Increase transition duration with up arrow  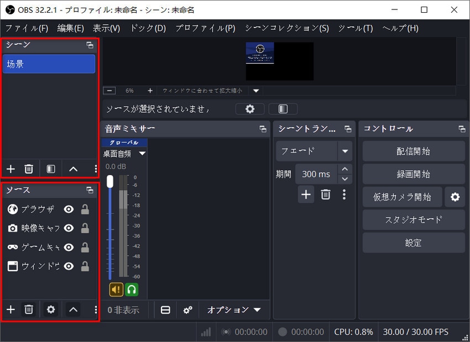click(344, 169)
